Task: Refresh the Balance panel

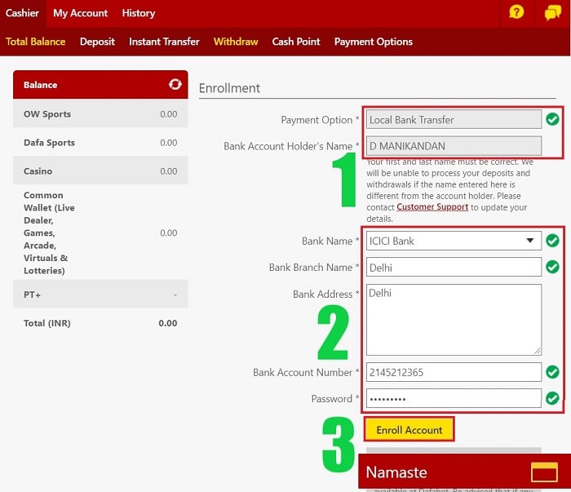Action: click(175, 85)
